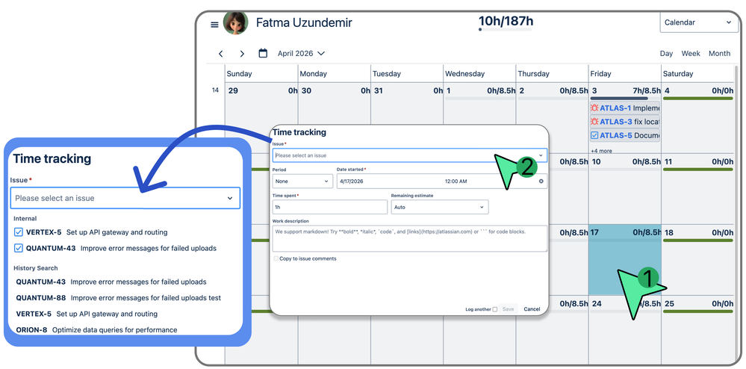Click Fatma Uzundemir's avatar picture
746x369 pixels.
[x=235, y=22]
